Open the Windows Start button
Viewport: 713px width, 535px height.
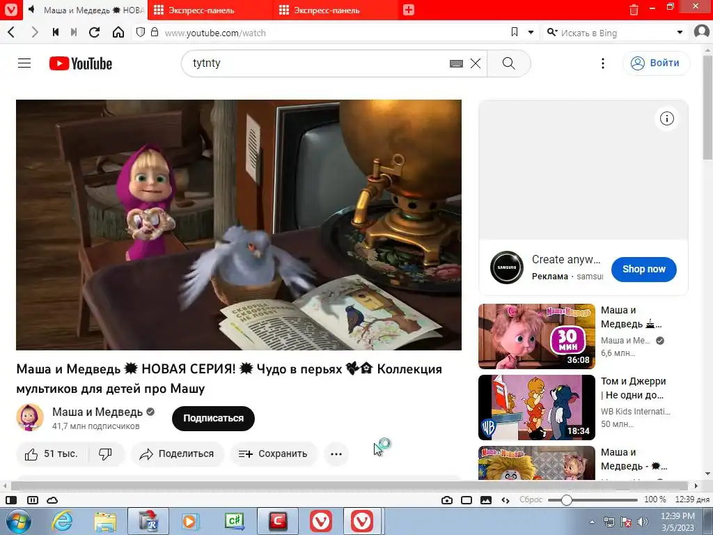click(x=18, y=521)
